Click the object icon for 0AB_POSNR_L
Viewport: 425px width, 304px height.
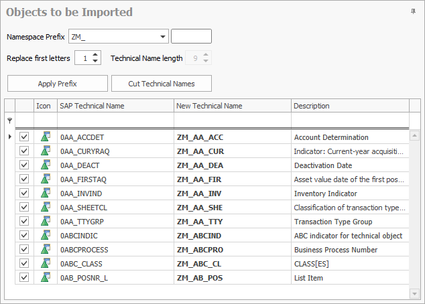point(46,277)
